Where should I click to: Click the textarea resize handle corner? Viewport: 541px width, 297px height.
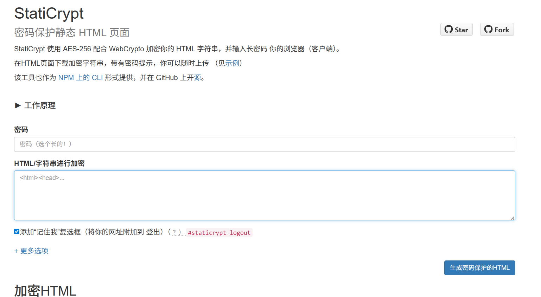point(513,218)
